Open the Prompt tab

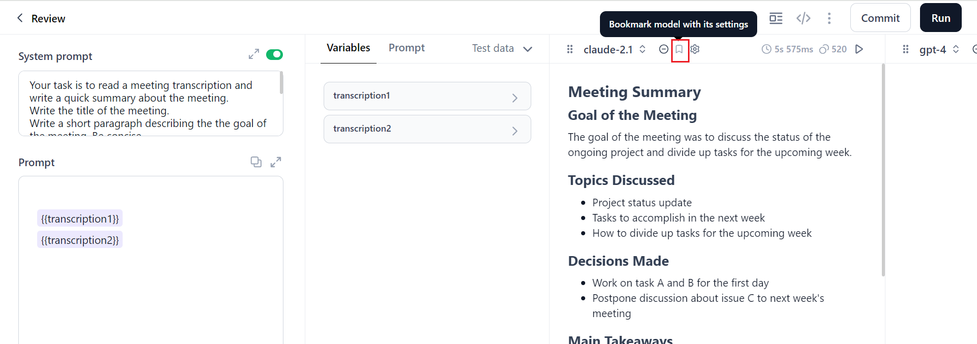pyautogui.click(x=406, y=48)
